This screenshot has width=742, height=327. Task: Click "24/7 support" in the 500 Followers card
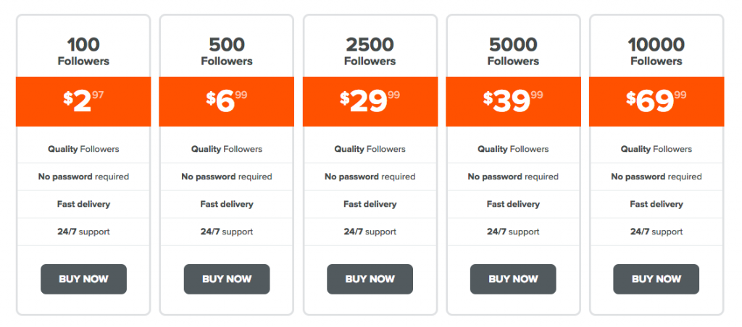click(227, 232)
